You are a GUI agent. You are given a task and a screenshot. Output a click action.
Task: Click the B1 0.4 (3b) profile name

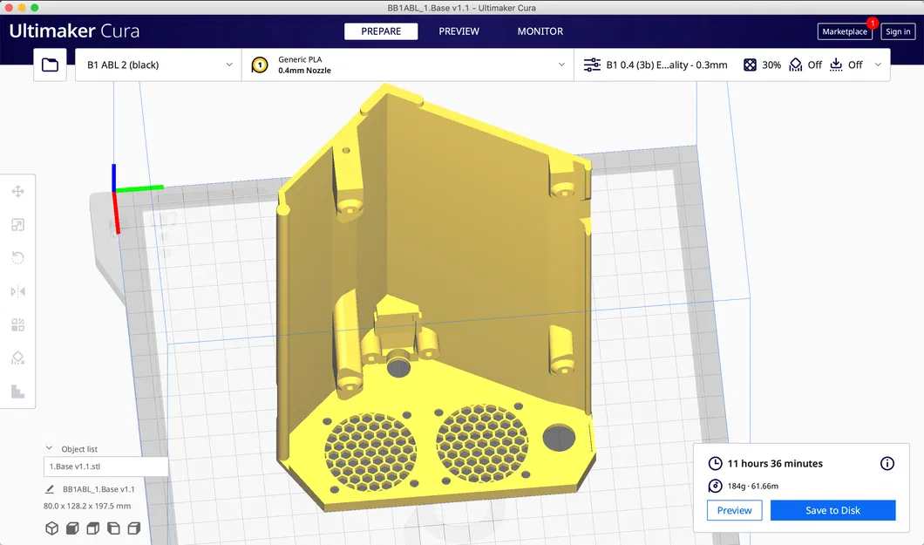coord(667,65)
